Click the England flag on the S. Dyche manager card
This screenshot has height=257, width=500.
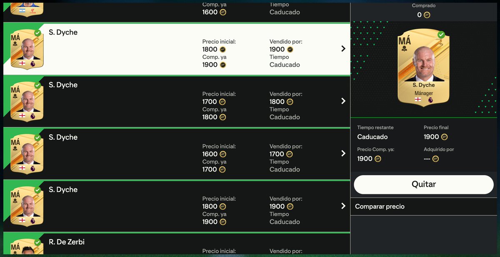click(417, 99)
